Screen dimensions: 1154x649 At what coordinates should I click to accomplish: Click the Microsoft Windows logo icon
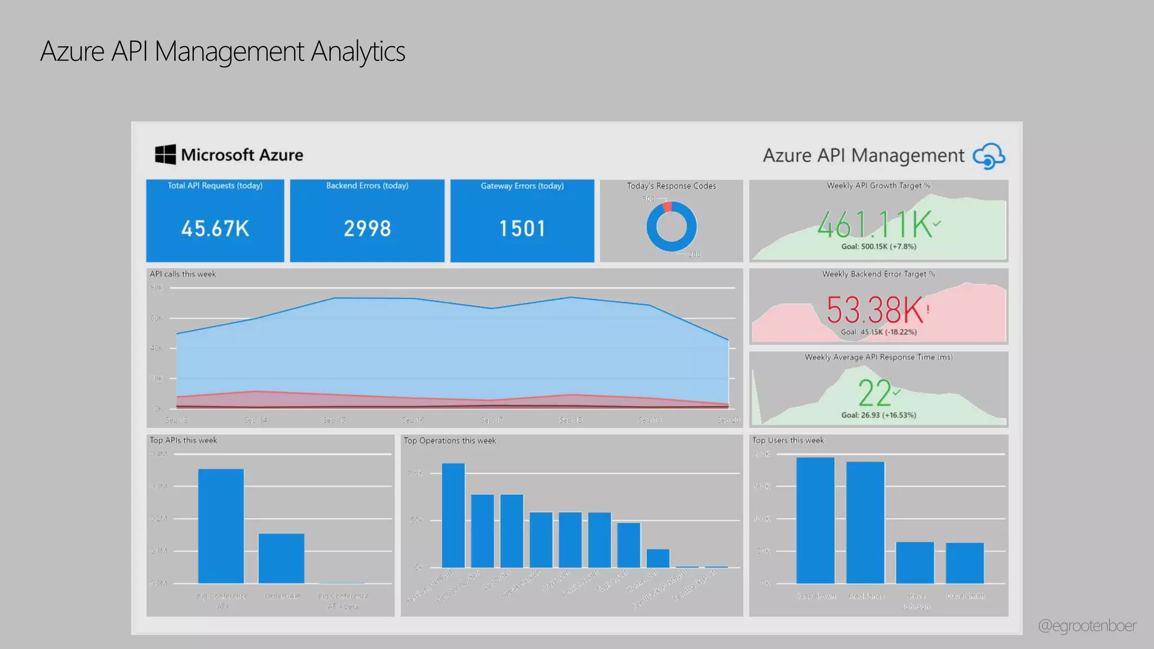tap(165, 154)
